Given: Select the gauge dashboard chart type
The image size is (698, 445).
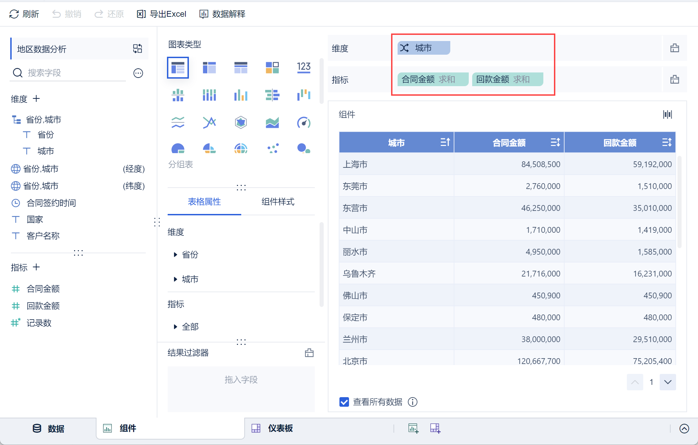Looking at the screenshot, I should pos(303,122).
